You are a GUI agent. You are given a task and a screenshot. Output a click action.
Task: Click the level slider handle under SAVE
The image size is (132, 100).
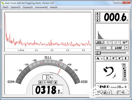98,53
